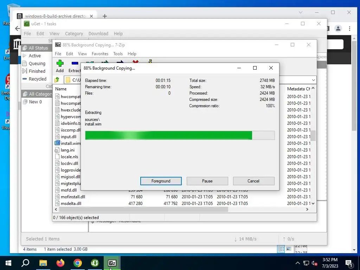The image size is (360, 270).
Task: Open Windows Start menu
Action: [x=8, y=263]
